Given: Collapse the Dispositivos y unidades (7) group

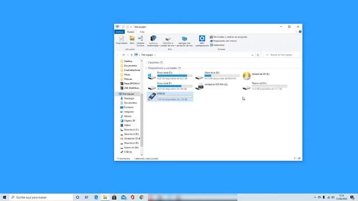Looking at the screenshot, I should tap(147, 68).
